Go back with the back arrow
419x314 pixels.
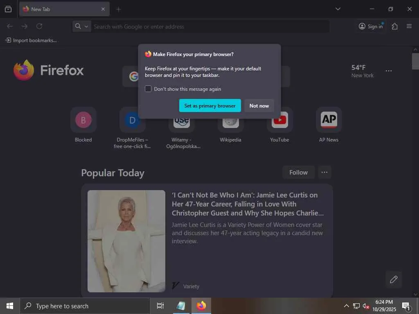click(x=10, y=26)
